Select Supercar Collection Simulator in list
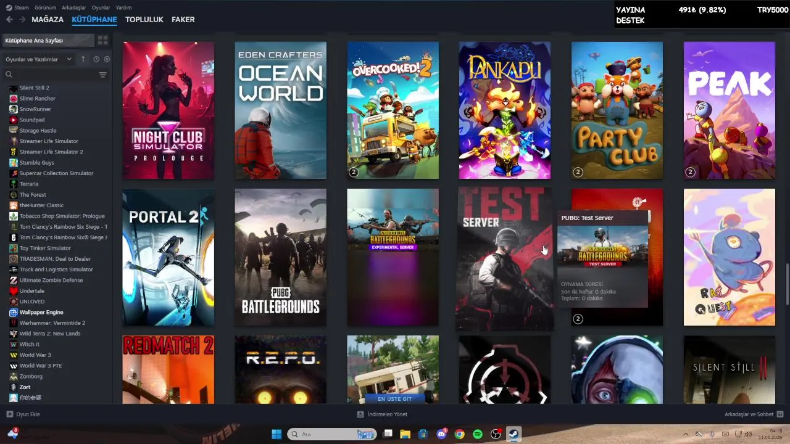This screenshot has width=790, height=444. (x=56, y=173)
